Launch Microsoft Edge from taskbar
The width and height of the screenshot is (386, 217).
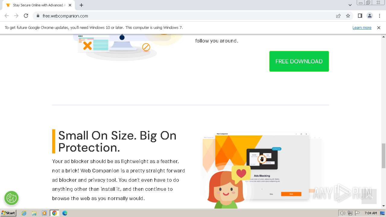[65, 213]
